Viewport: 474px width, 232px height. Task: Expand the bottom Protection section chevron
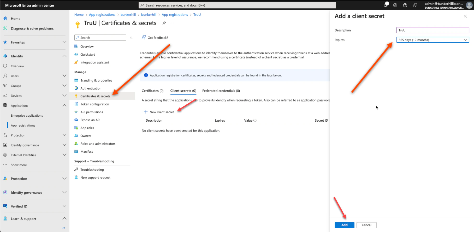64,179
